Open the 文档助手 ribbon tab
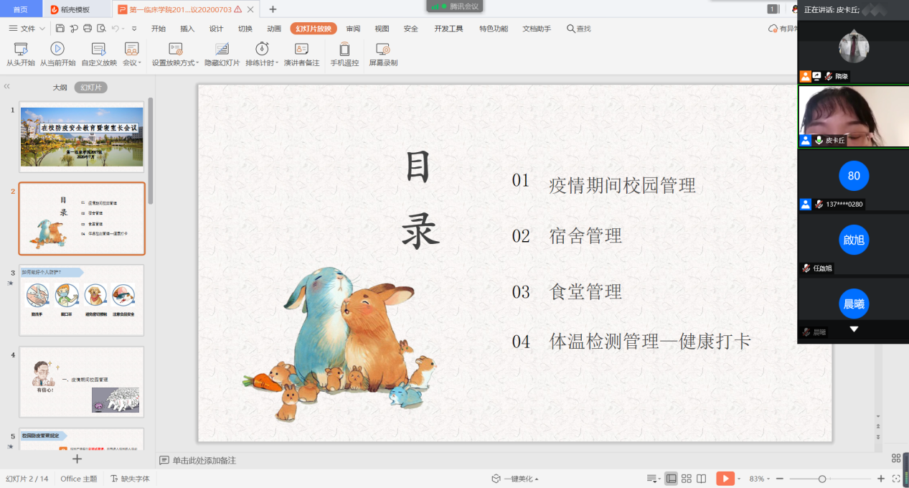Viewport: 909px width, 488px height. pos(537,29)
